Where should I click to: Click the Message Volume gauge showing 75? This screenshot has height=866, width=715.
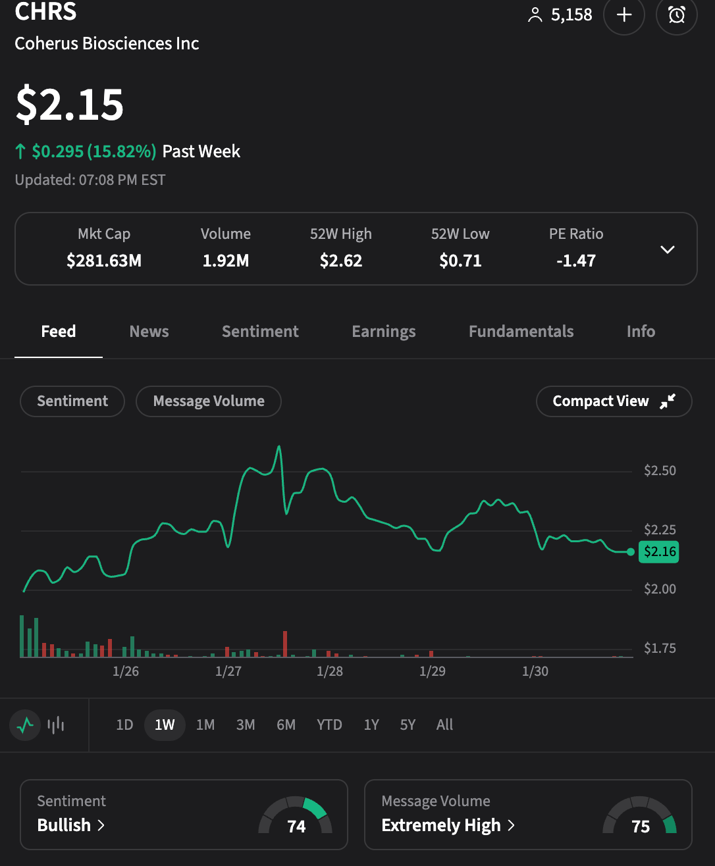click(x=640, y=817)
